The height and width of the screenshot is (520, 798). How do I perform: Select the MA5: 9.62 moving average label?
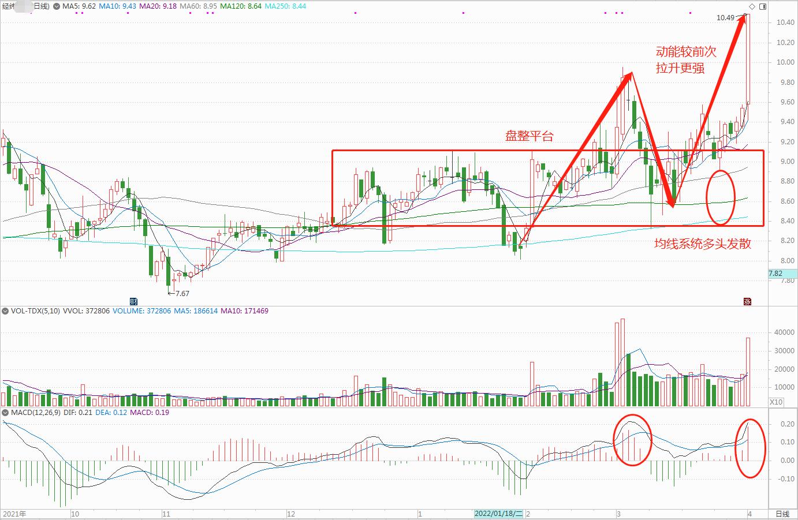pyautogui.click(x=79, y=6)
